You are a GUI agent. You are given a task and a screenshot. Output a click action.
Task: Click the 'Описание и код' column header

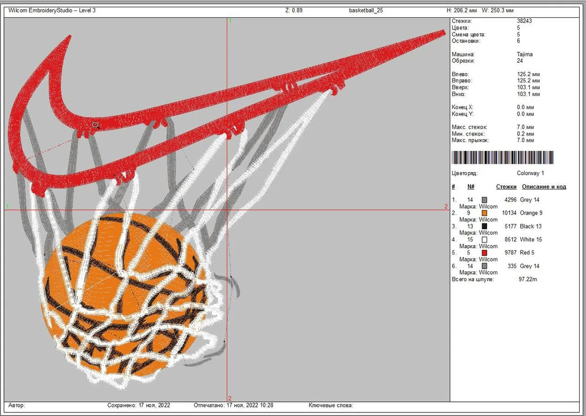pyautogui.click(x=544, y=187)
